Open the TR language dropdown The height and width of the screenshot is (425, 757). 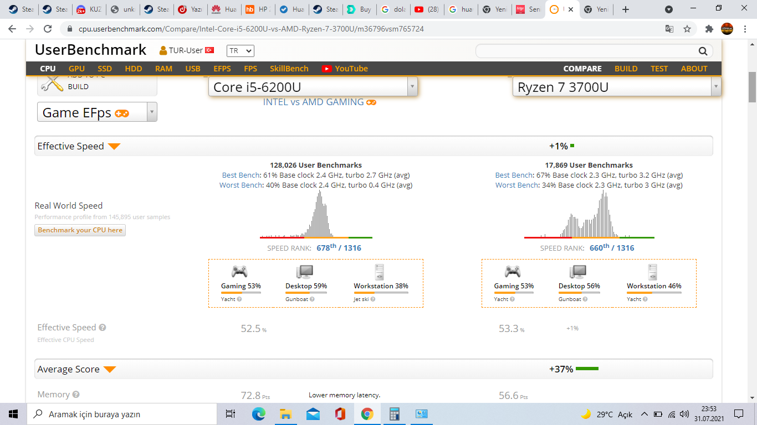pos(241,50)
